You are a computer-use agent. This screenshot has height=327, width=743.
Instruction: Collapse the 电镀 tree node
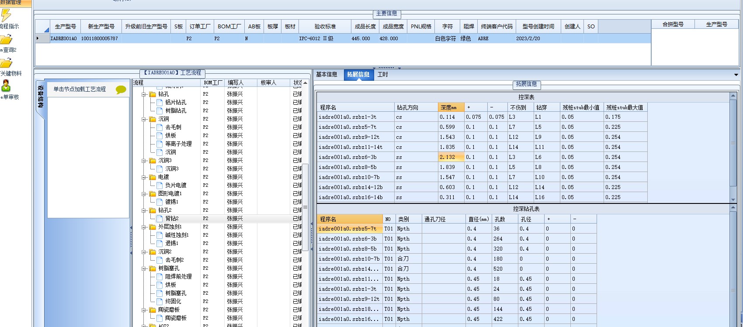[x=143, y=177]
